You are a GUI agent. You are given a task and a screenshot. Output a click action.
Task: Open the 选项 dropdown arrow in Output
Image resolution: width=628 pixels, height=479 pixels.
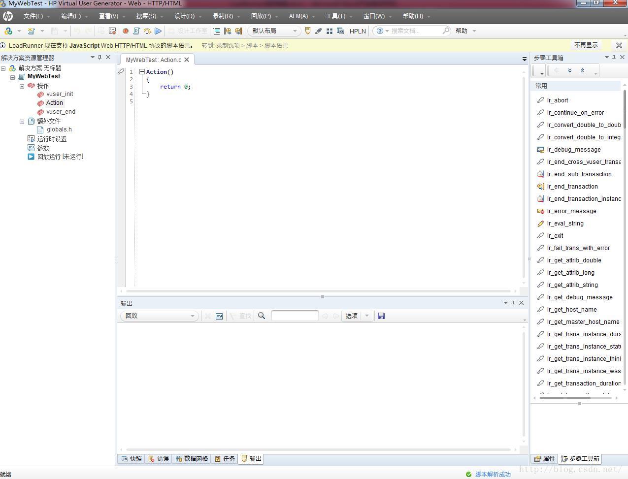(x=367, y=316)
